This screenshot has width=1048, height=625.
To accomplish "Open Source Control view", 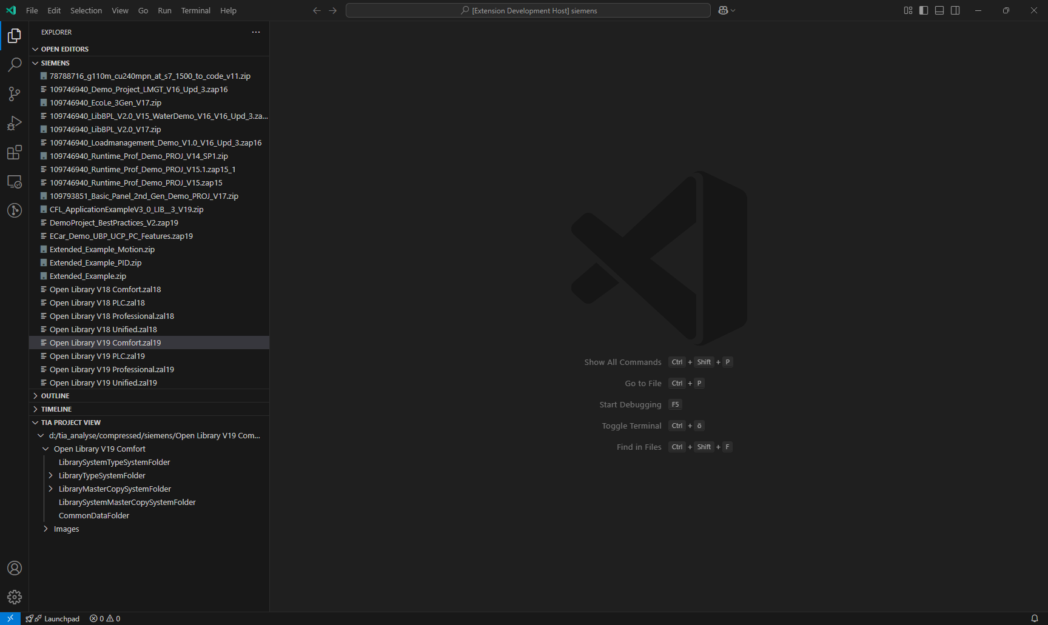I will pos(15,94).
